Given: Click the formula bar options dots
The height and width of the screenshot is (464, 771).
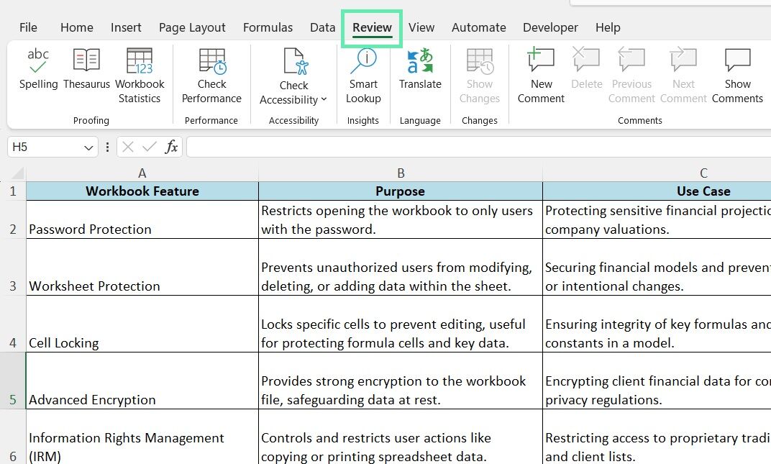Looking at the screenshot, I should tap(107, 147).
